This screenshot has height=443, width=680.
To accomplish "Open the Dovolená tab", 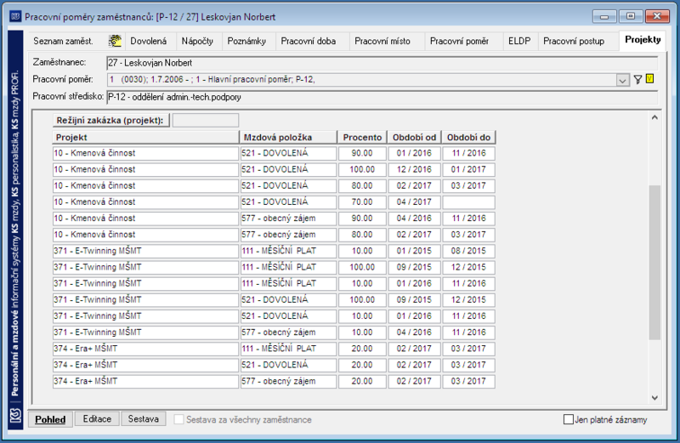I will tap(148, 41).
